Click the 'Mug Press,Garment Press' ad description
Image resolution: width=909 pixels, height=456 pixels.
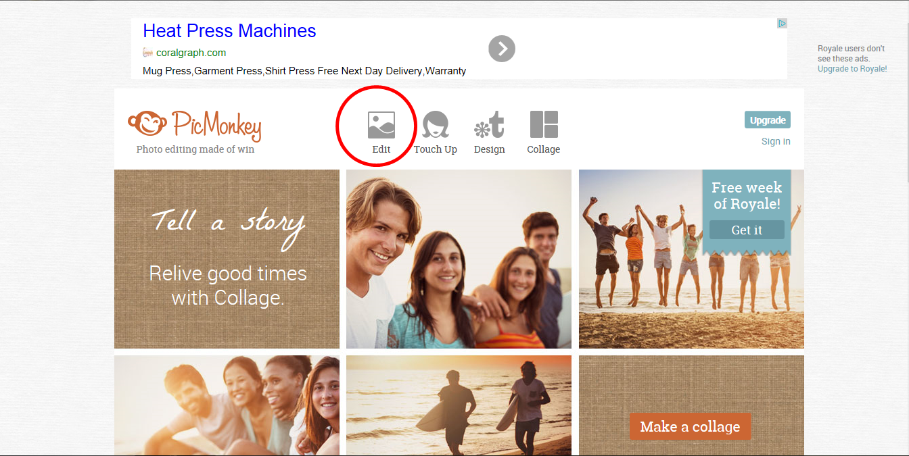[x=304, y=71]
